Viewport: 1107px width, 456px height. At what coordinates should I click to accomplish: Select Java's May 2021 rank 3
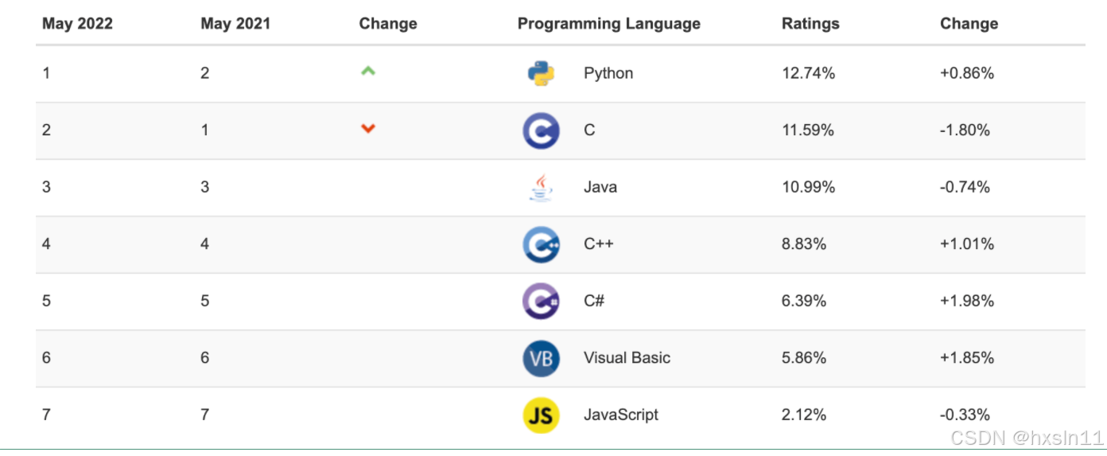205,188
